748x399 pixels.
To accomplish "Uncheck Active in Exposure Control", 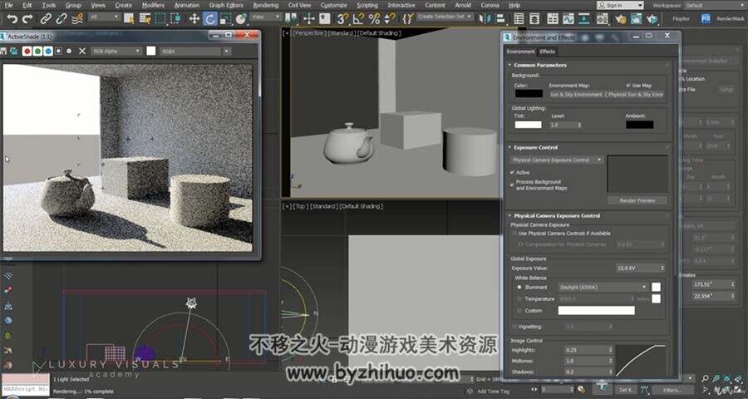I will click(514, 172).
